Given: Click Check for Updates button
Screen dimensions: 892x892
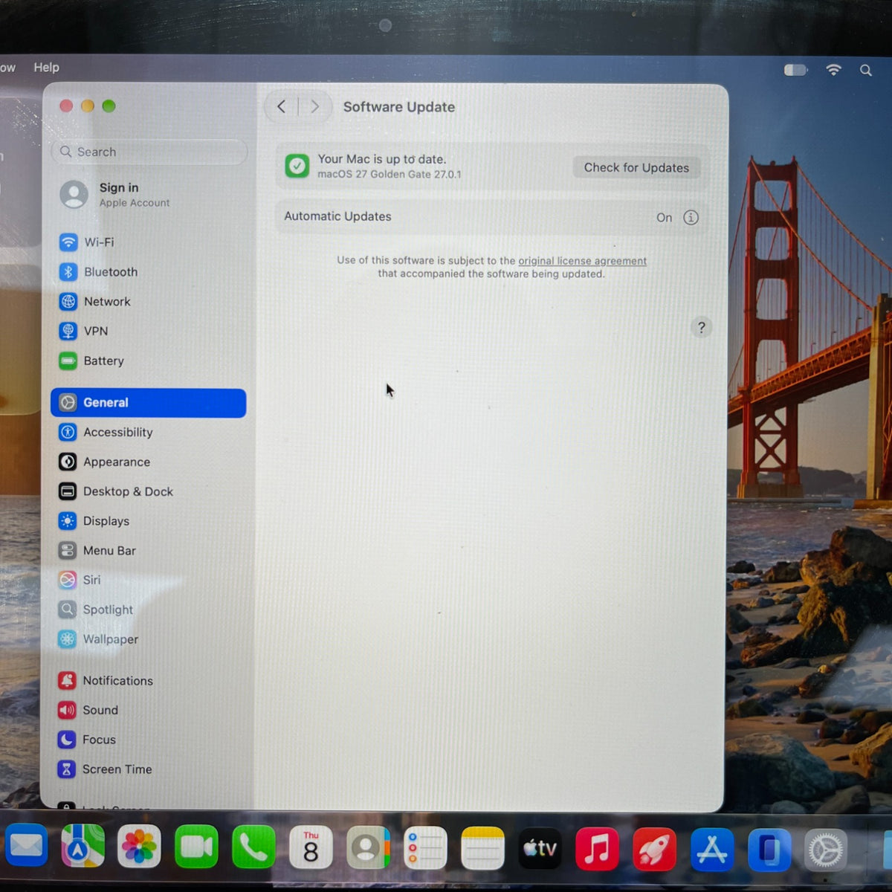Looking at the screenshot, I should (x=636, y=167).
